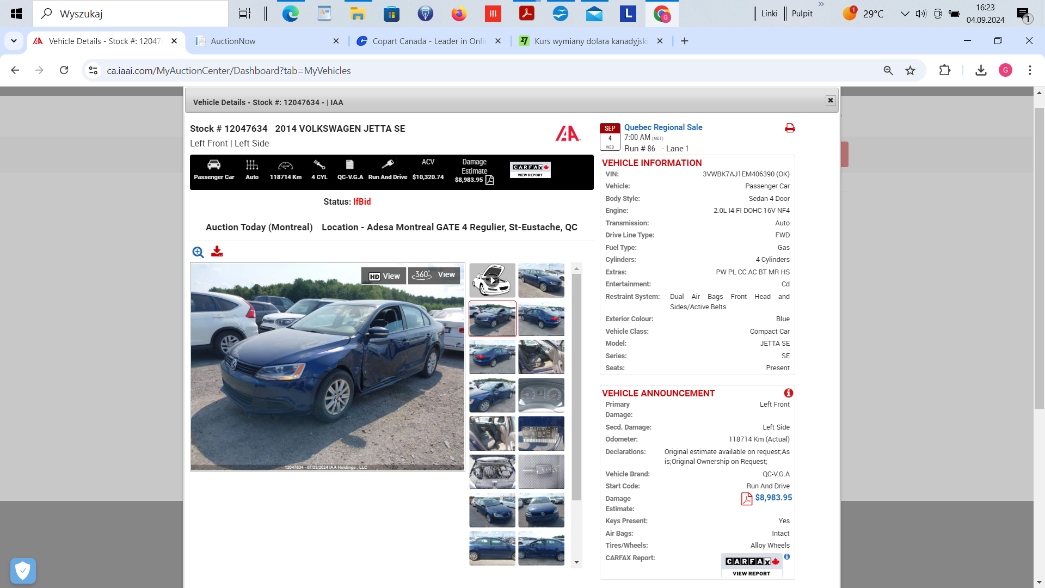Screen dimensions: 1045x588
Task: Open Task View from the taskbar
Action: point(245,14)
